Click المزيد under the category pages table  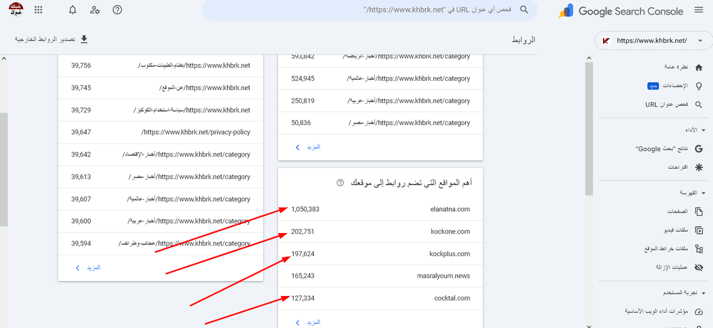(308, 147)
